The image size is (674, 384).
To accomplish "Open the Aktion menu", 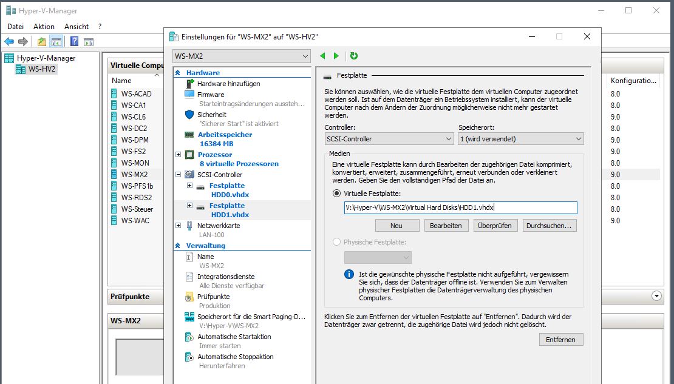I will coord(44,27).
